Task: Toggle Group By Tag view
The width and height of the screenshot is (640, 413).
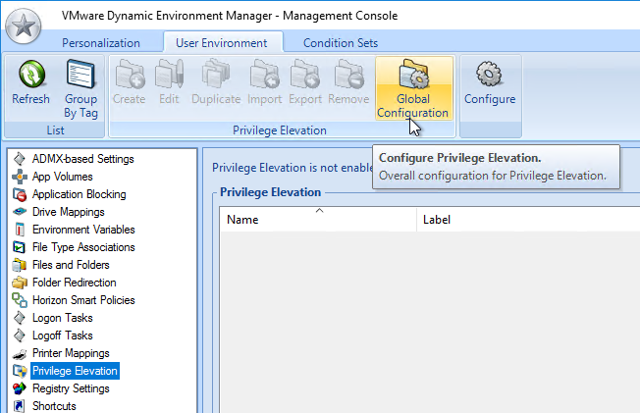Action: [80, 89]
